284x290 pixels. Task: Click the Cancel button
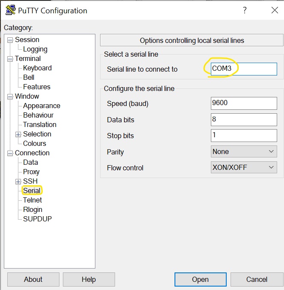coord(257,279)
